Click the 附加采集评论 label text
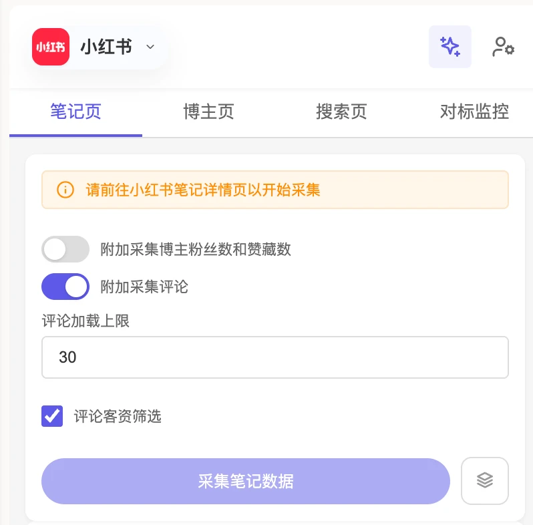The height and width of the screenshot is (525, 533). tap(144, 287)
